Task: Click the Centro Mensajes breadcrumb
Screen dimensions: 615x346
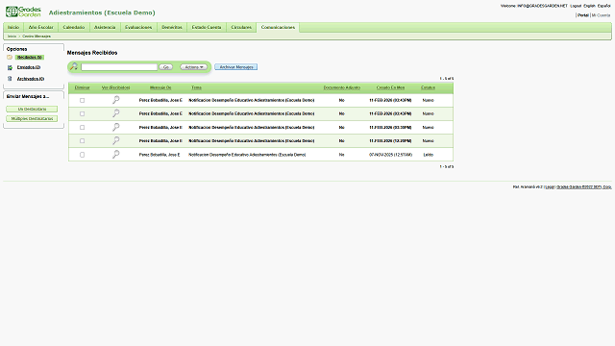Action: click(37, 37)
